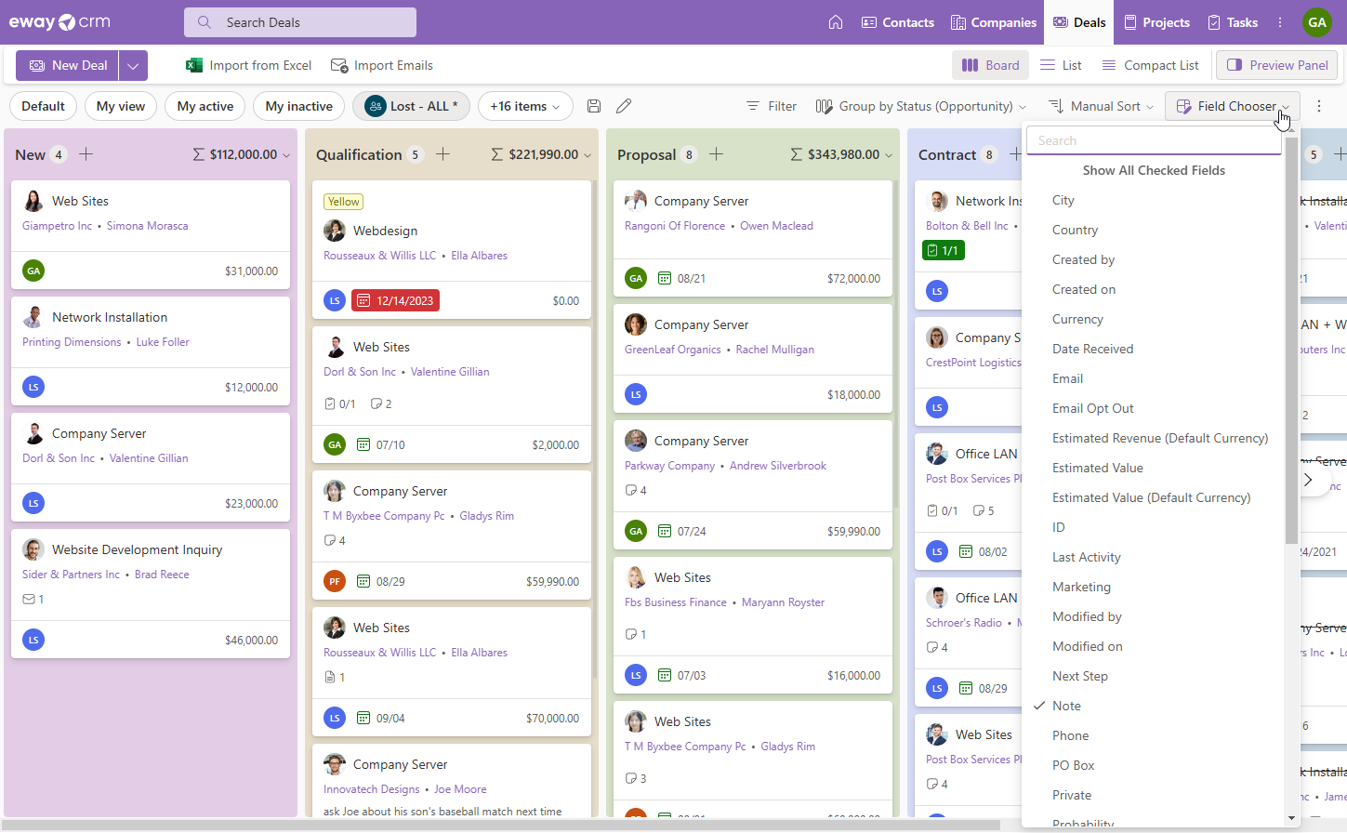Click the Search Deals field

point(300,22)
